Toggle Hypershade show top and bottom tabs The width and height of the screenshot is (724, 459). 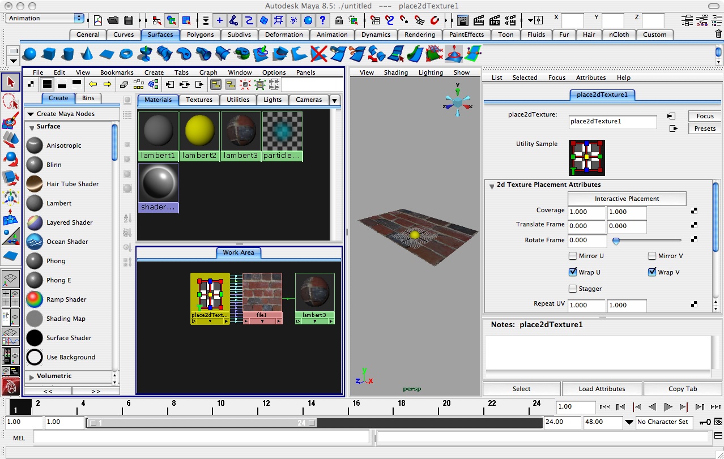click(48, 84)
